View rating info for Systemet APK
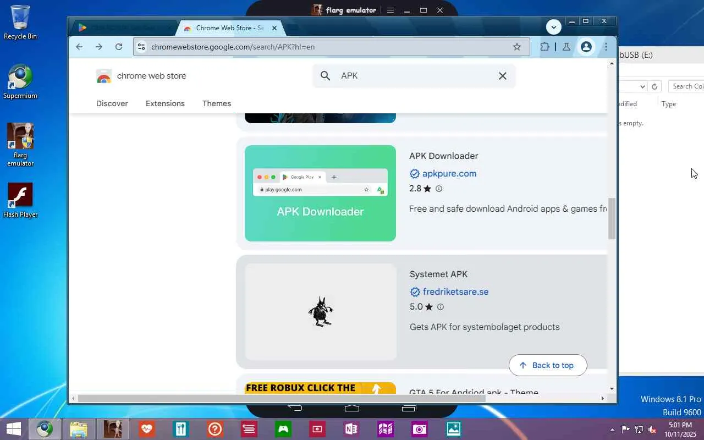The width and height of the screenshot is (704, 440). tap(440, 307)
